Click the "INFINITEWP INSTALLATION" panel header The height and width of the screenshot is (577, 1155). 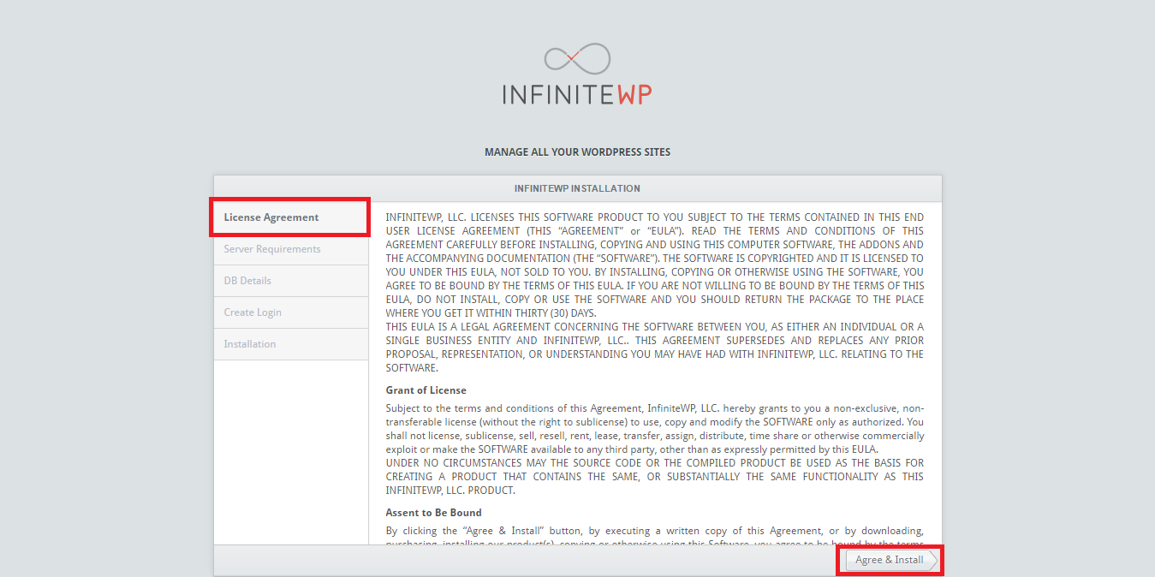point(577,188)
